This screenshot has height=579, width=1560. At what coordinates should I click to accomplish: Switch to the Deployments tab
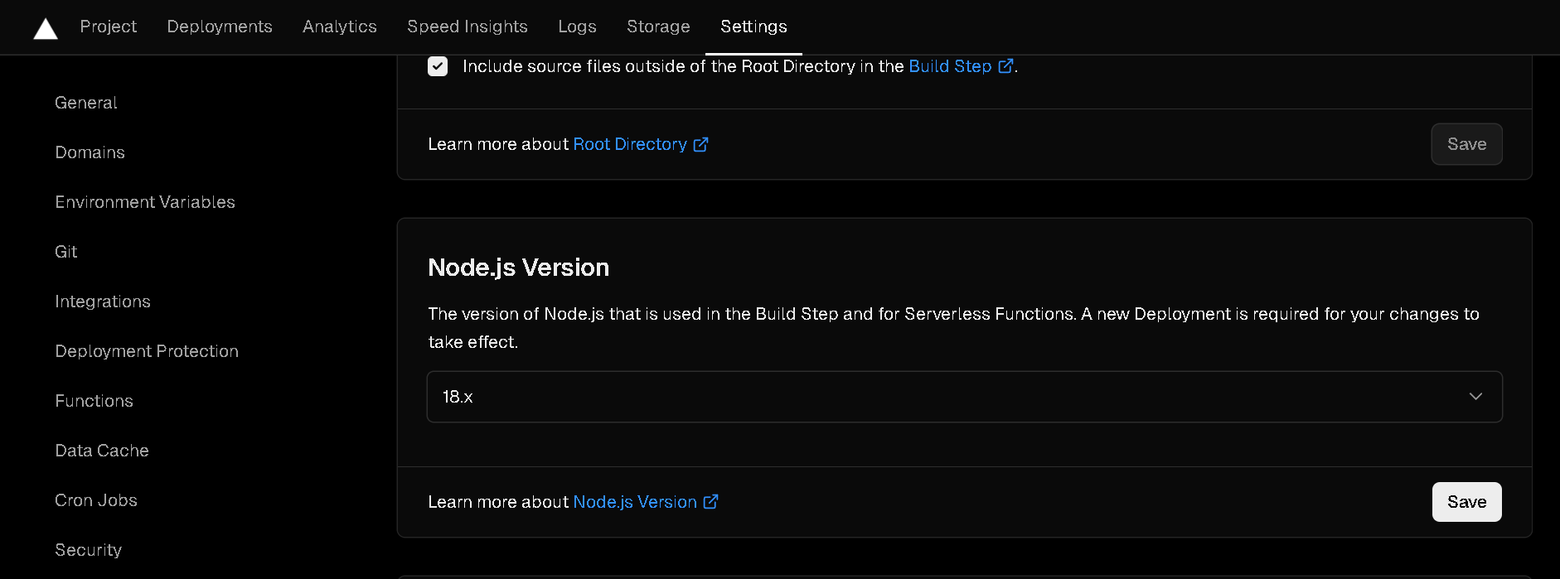pyautogui.click(x=219, y=26)
